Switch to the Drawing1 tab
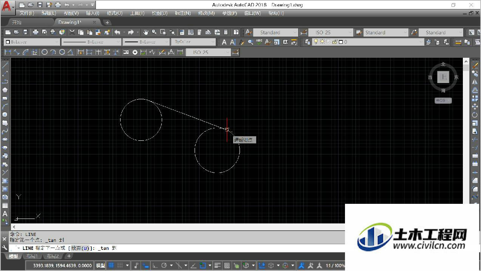This screenshot has width=481, height=271. point(70,22)
